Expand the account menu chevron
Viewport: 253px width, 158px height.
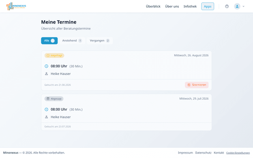(x=244, y=6)
